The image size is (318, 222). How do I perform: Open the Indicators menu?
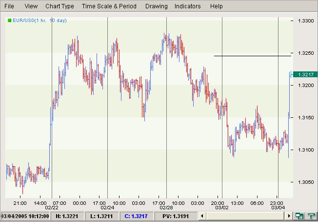pyautogui.click(x=188, y=6)
